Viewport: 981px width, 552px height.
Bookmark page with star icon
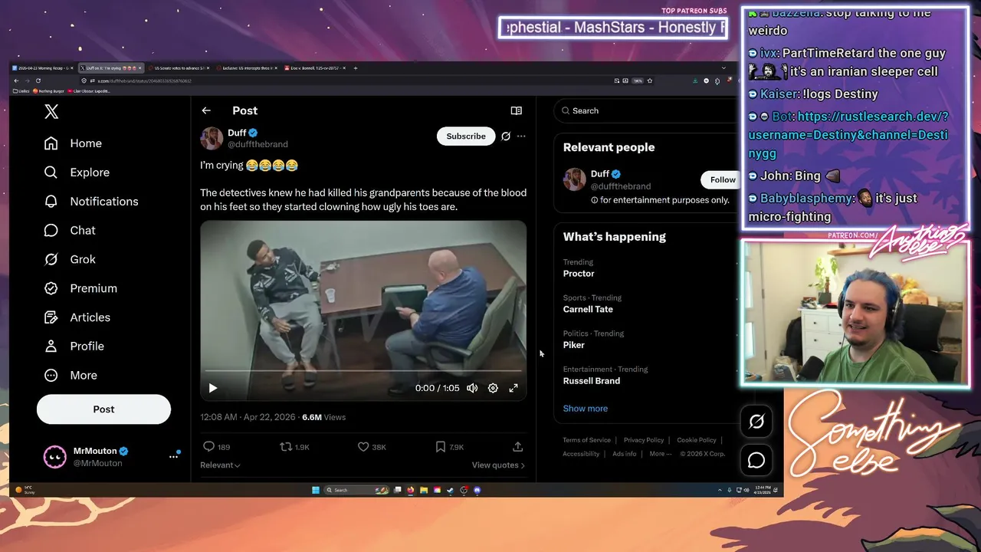pyautogui.click(x=650, y=80)
